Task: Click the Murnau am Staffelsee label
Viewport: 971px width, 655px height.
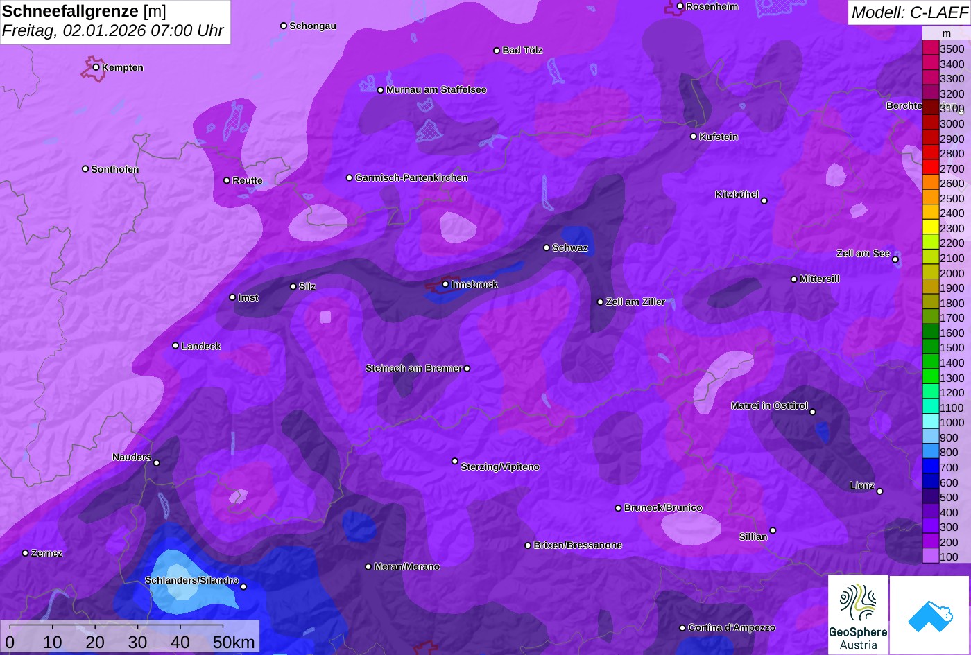Action: click(x=436, y=89)
